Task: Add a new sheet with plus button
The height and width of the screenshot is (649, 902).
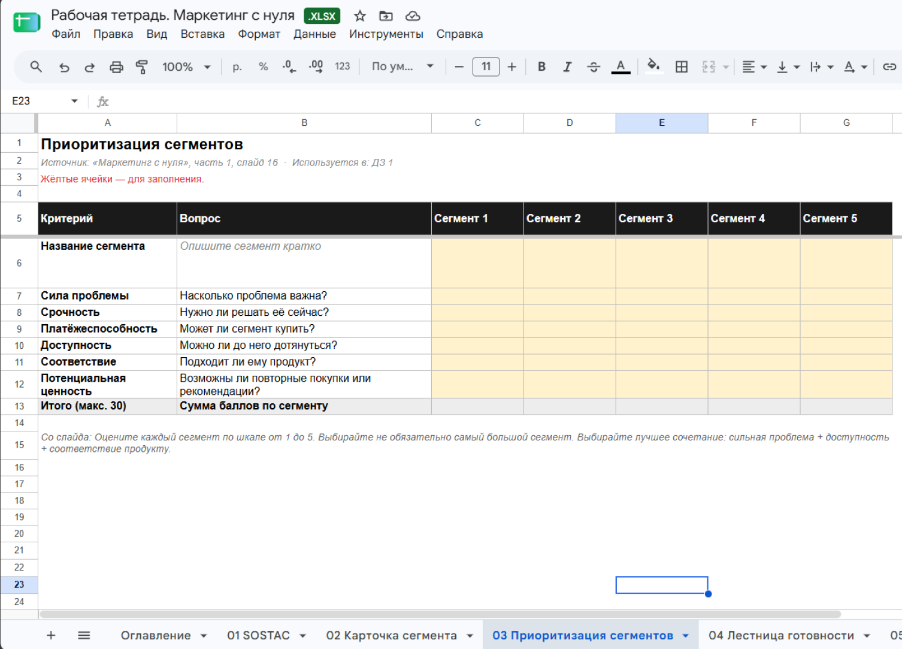Action: [51, 635]
